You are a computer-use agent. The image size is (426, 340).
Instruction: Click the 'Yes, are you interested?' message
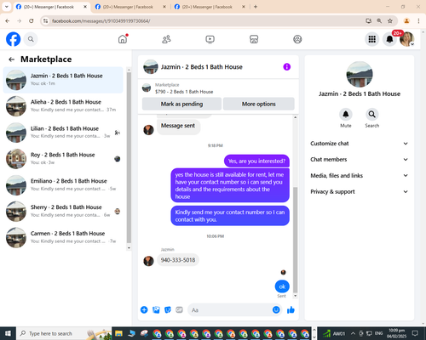[x=256, y=161]
